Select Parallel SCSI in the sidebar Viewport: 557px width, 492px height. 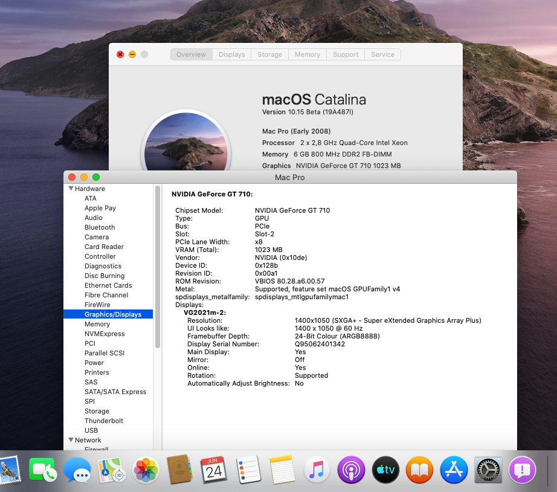pos(105,353)
